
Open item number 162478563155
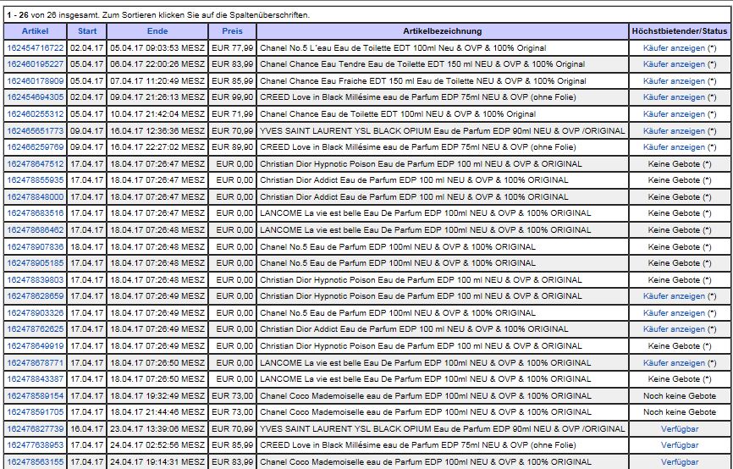pos(35,462)
